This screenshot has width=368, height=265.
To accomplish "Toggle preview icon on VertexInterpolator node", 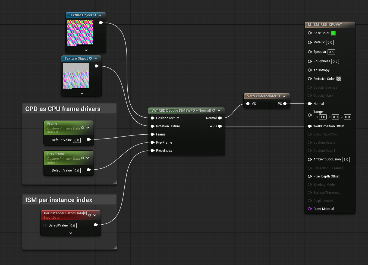I will [279, 96].
